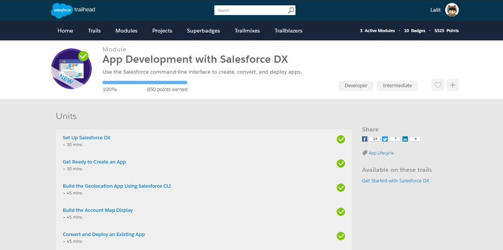503x250 pixels.
Task: Favorite the module with the heart icon
Action: 438,85
